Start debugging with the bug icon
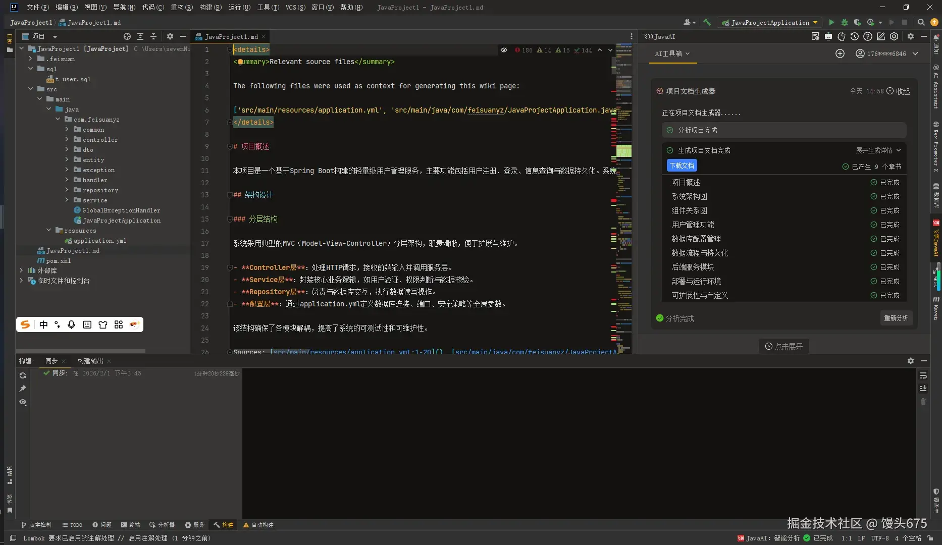This screenshot has height=545, width=942. 844,22
